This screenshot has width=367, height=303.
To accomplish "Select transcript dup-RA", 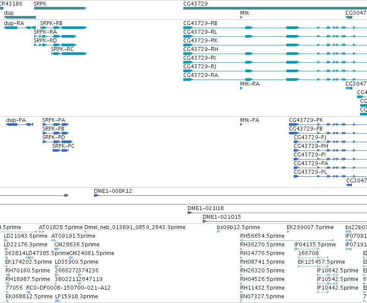I will click(x=14, y=23).
